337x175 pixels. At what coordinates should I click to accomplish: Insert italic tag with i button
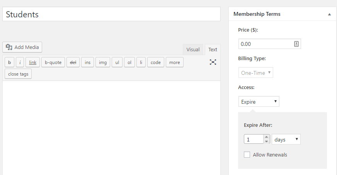[x=20, y=62]
